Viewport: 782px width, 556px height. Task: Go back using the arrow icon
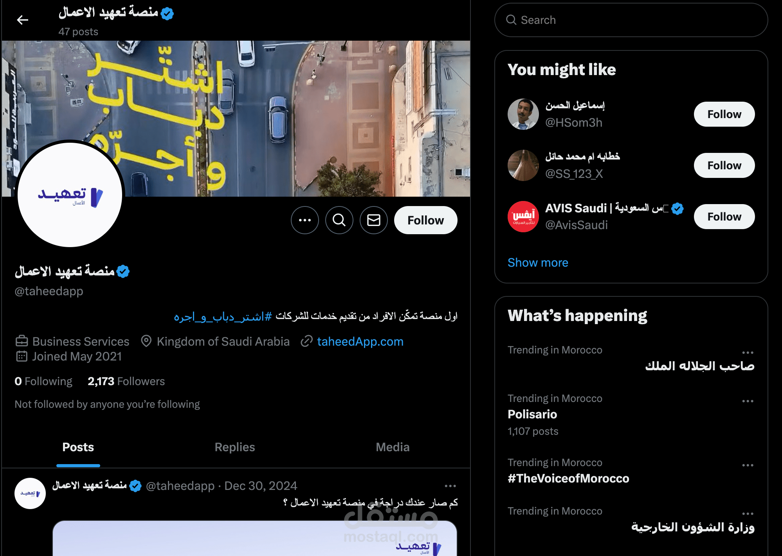(x=23, y=20)
